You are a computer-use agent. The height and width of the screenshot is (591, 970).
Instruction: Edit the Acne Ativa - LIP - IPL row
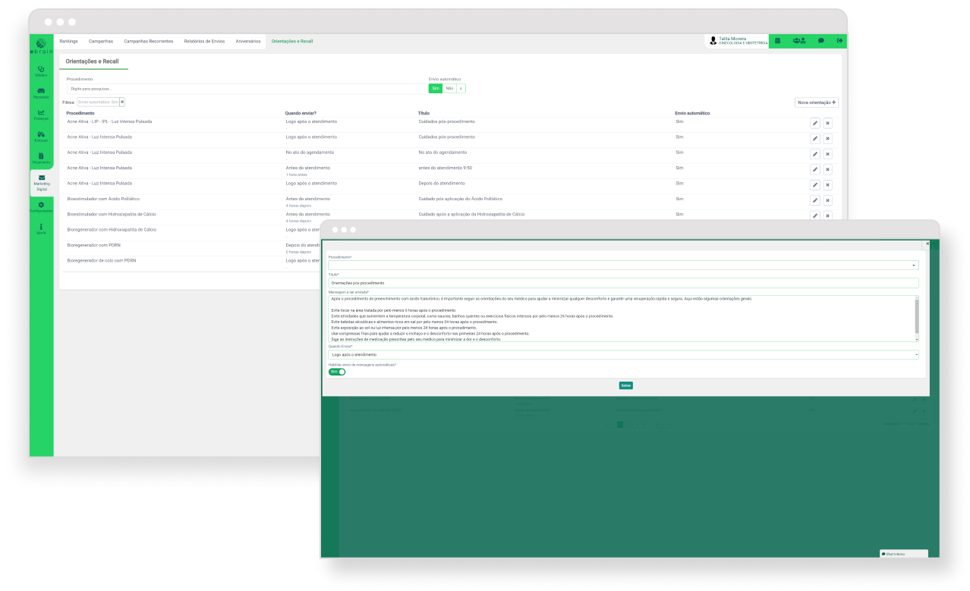tap(814, 123)
